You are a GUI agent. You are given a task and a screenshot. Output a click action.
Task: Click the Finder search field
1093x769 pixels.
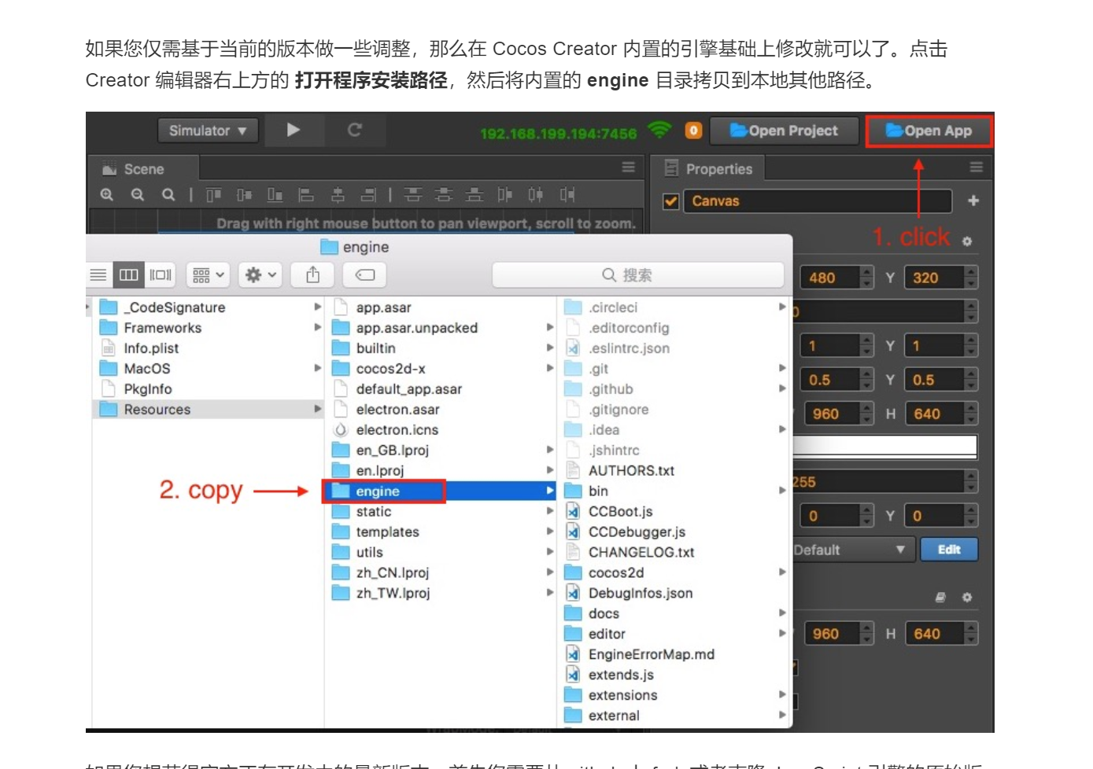coord(638,274)
